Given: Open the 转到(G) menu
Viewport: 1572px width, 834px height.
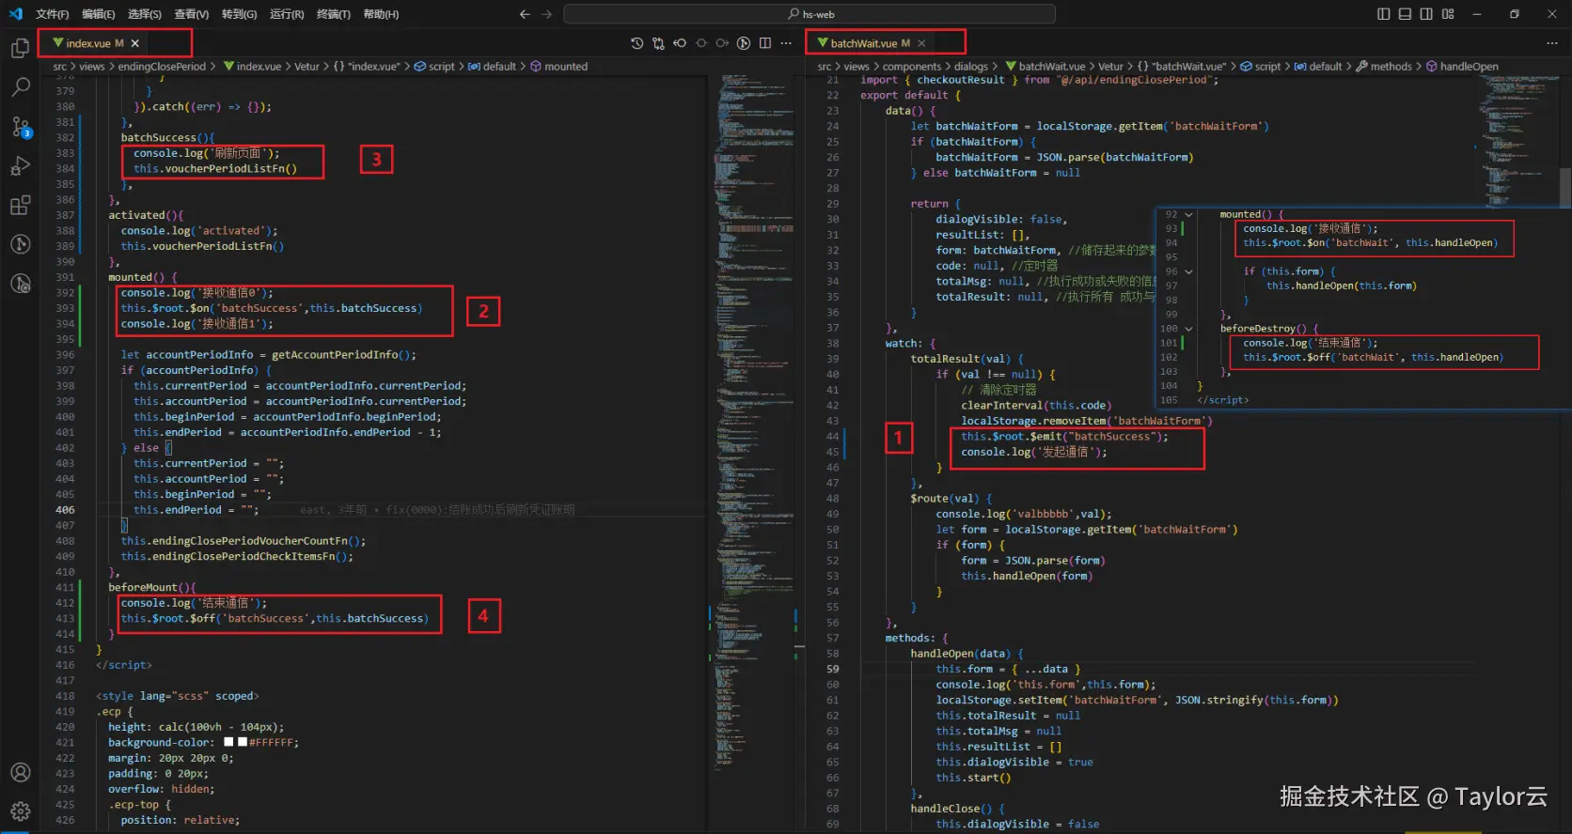Looking at the screenshot, I should click(240, 14).
